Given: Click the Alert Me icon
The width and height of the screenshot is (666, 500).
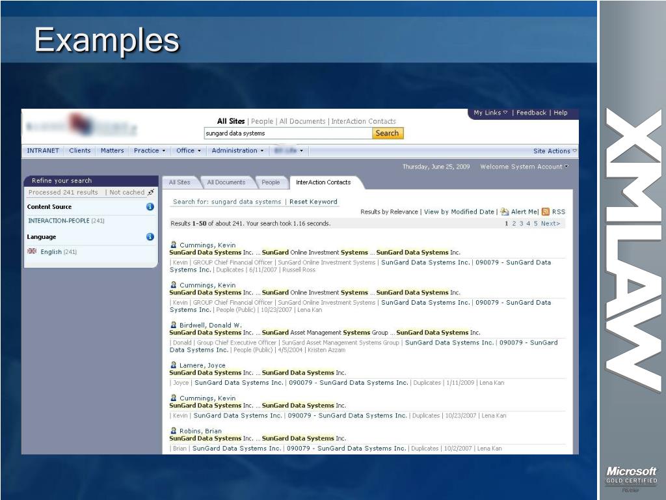Looking at the screenshot, I should point(505,212).
